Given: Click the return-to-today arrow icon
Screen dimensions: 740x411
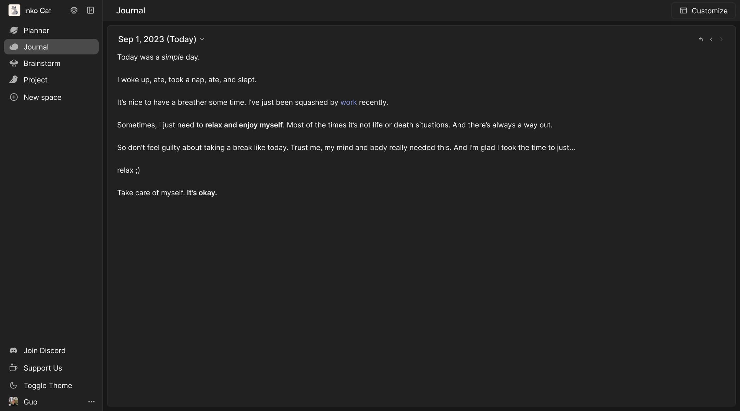Looking at the screenshot, I should click(x=701, y=39).
